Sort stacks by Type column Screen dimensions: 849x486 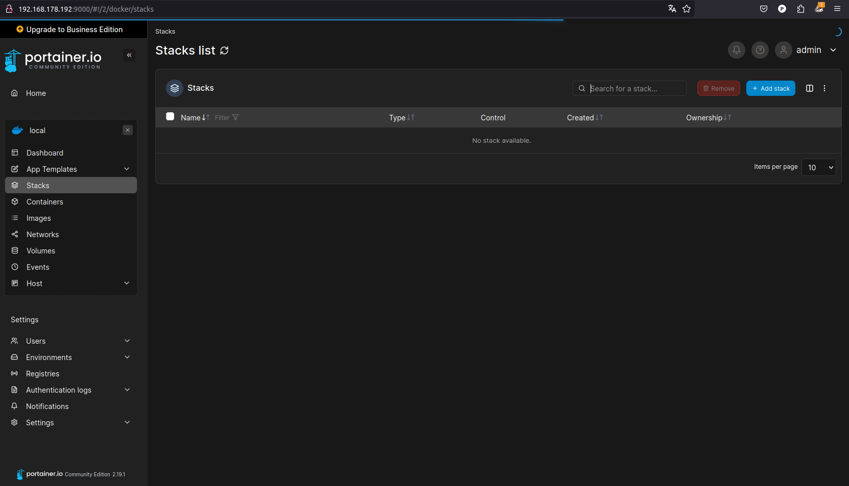point(402,118)
